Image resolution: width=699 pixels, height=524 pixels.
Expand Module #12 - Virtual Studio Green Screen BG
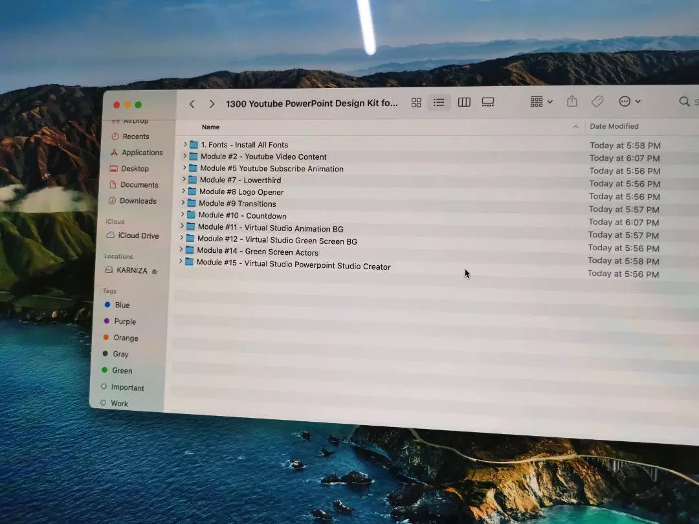pos(181,238)
